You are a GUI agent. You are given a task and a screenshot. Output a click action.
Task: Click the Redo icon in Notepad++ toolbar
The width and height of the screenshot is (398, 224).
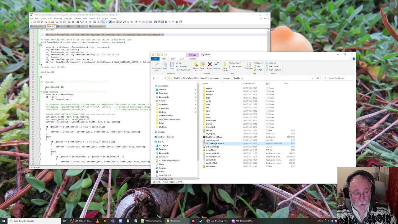pos(73,22)
